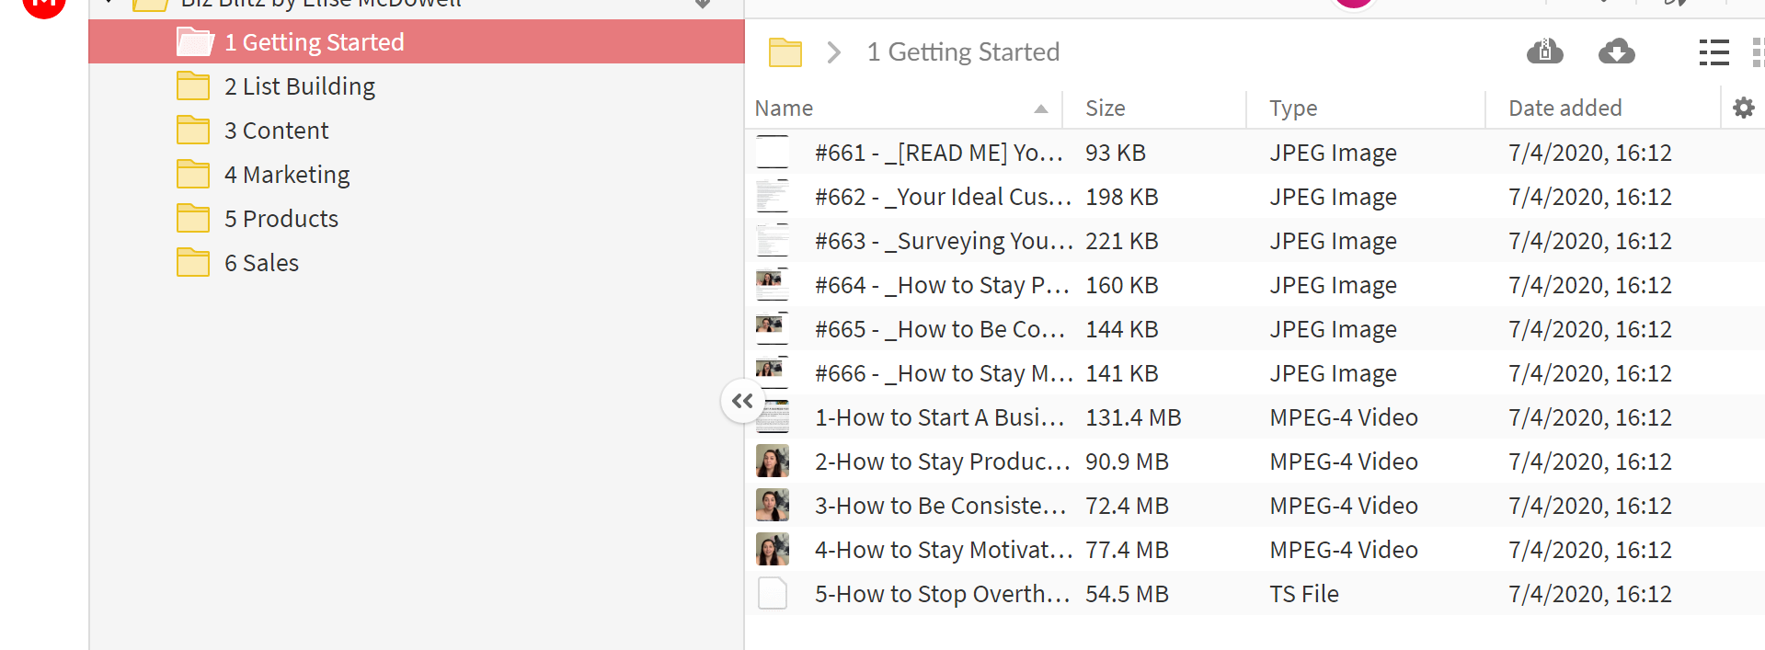
Task: Click breadcrumb chevron before 1 Getting Started
Action: [x=834, y=52]
